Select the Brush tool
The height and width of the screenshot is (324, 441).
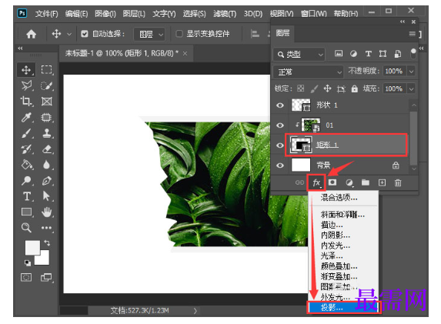point(26,133)
